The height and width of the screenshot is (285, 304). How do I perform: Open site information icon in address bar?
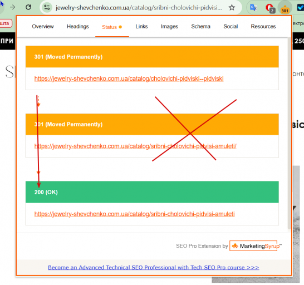click(x=47, y=8)
